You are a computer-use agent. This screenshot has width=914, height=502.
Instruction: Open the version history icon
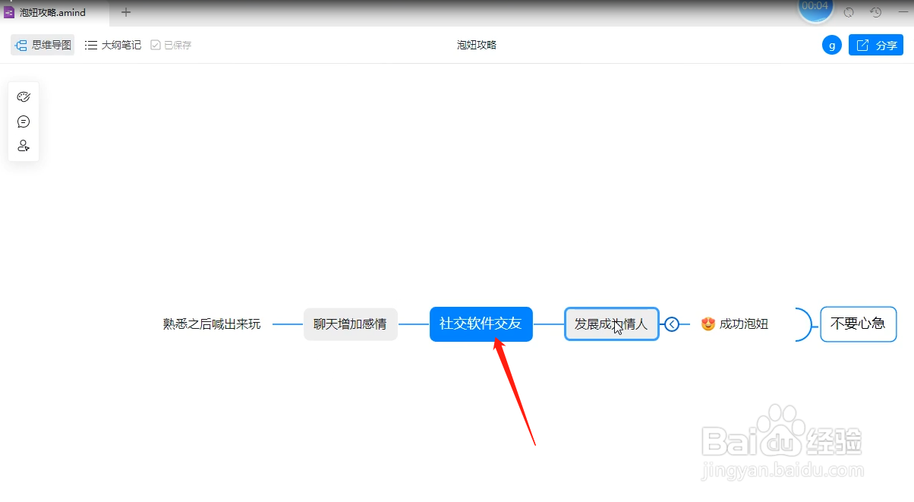coord(875,12)
